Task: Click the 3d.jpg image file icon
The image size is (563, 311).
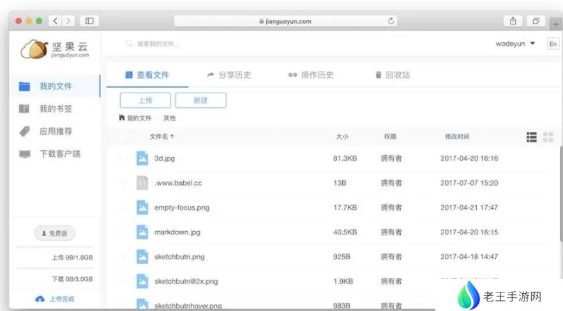Action: [142, 158]
